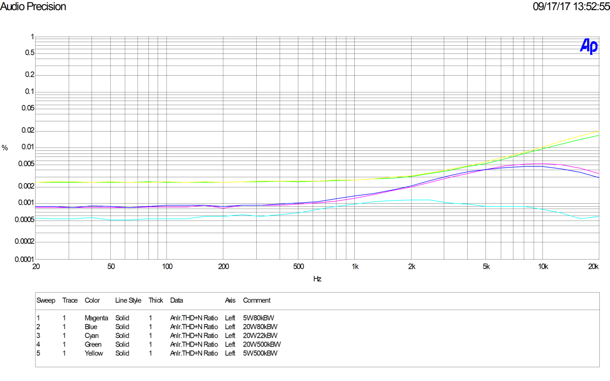Image resolution: width=610 pixels, height=381 pixels.
Task: Click the '2k' frequency axis tick label
Action: [411, 267]
